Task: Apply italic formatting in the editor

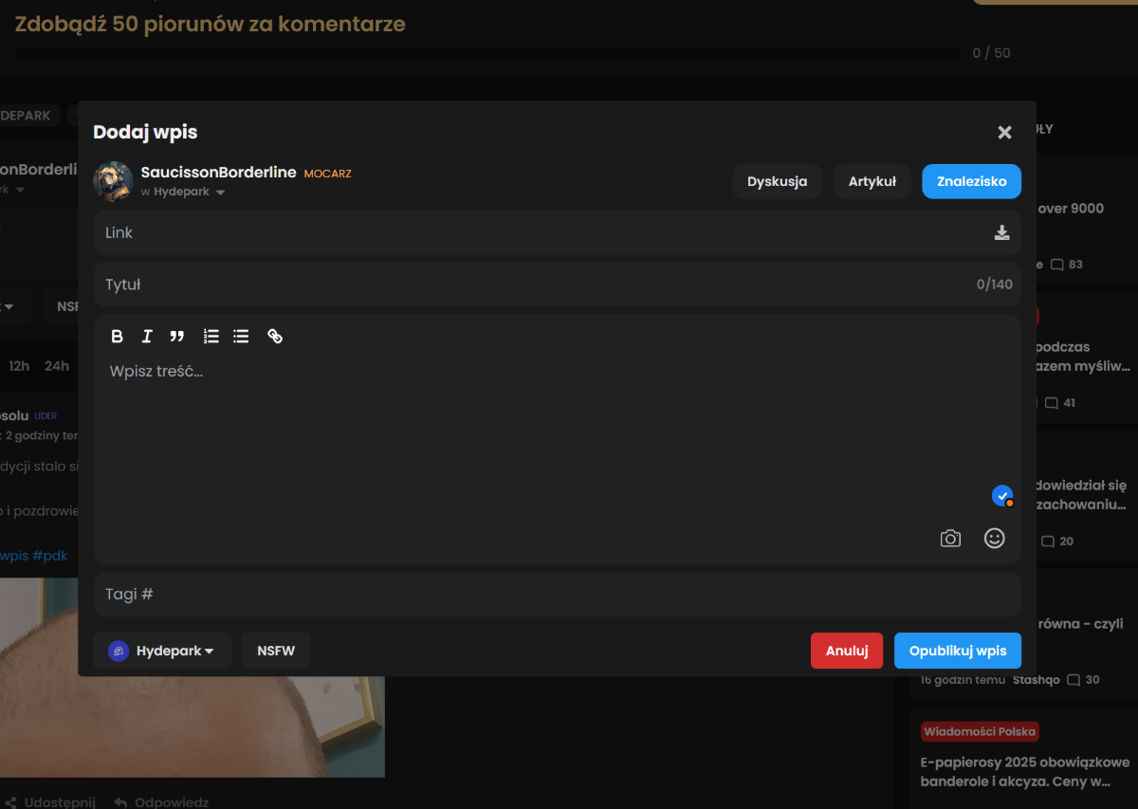Action: tap(147, 336)
